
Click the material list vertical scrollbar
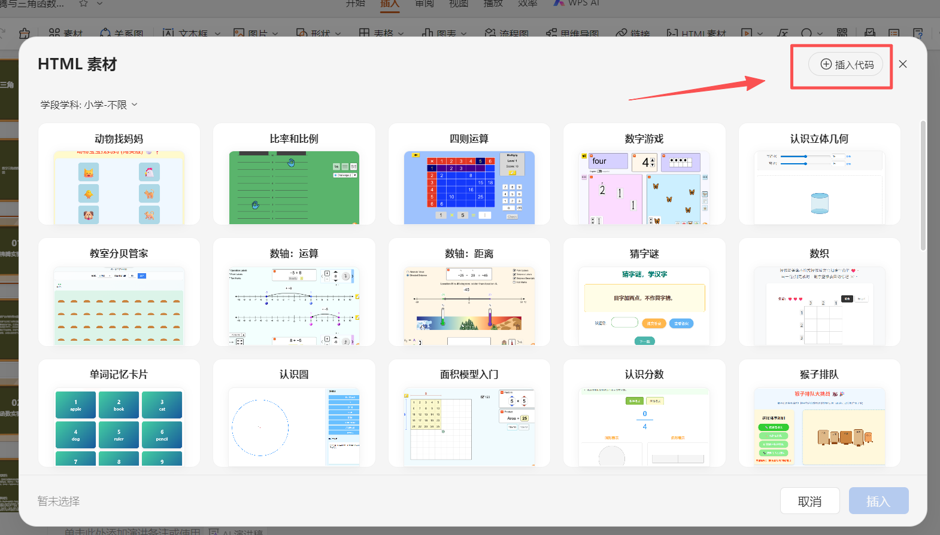[923, 185]
